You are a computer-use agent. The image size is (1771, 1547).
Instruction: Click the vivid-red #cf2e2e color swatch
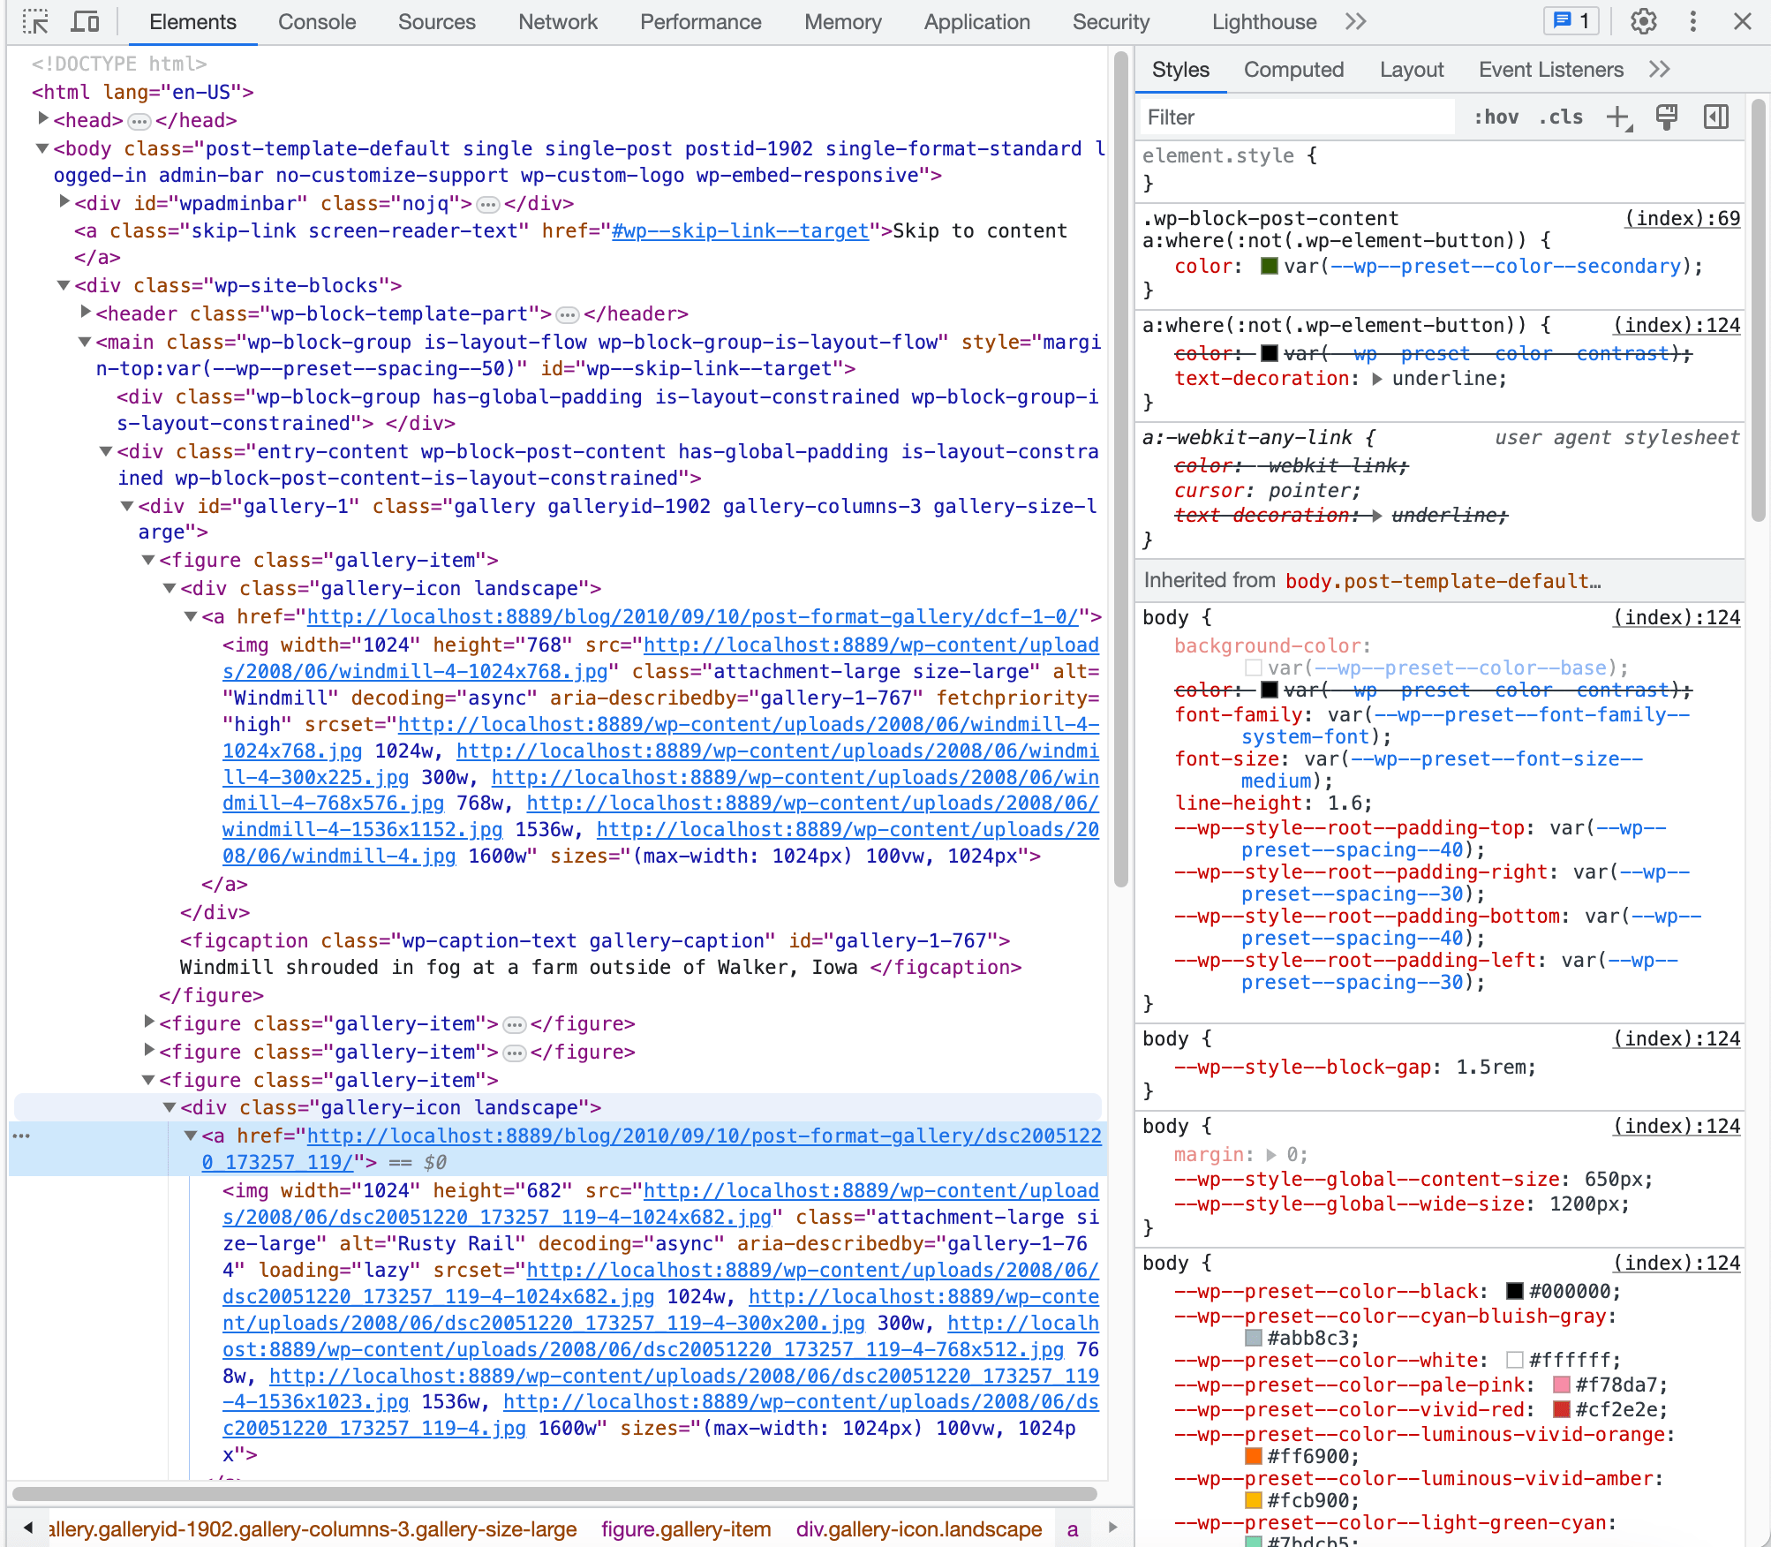(1561, 1409)
